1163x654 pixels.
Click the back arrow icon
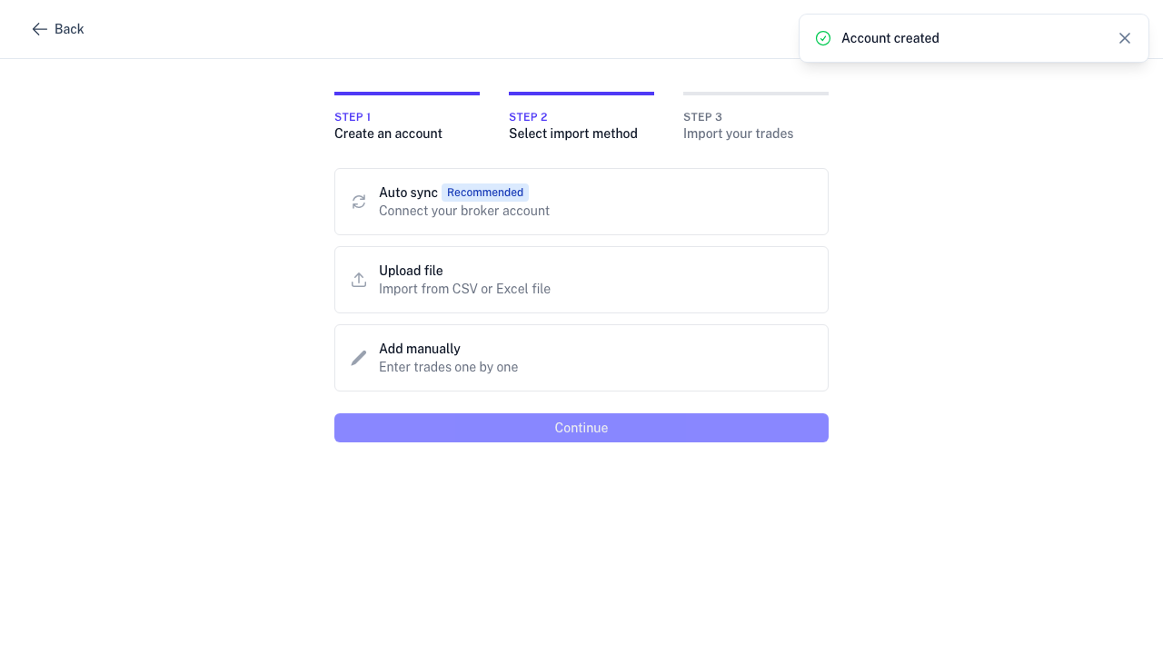[40, 29]
